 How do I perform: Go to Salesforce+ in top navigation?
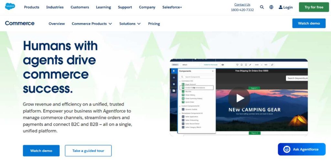click(172, 7)
